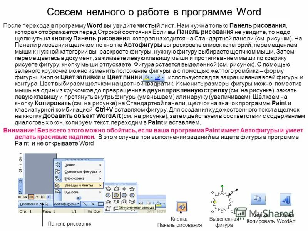Click the Цвет заливки icon in the text

(147, 77)
